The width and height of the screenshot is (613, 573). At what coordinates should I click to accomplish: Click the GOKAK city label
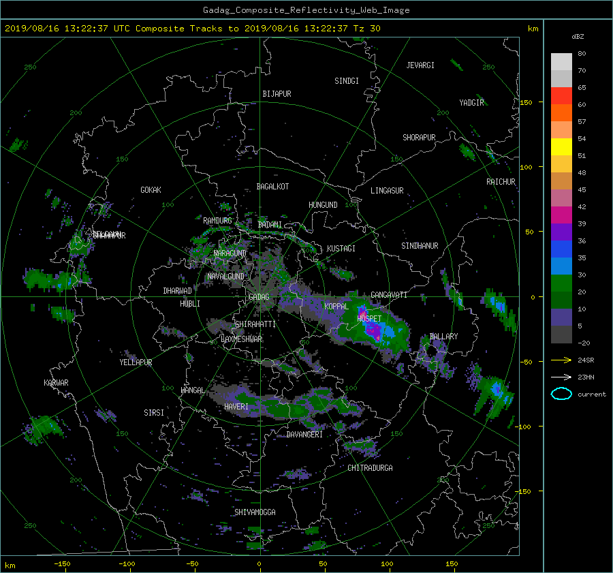151,189
